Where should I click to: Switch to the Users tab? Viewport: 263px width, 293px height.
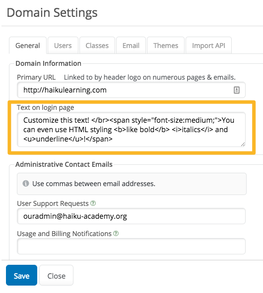click(63, 46)
